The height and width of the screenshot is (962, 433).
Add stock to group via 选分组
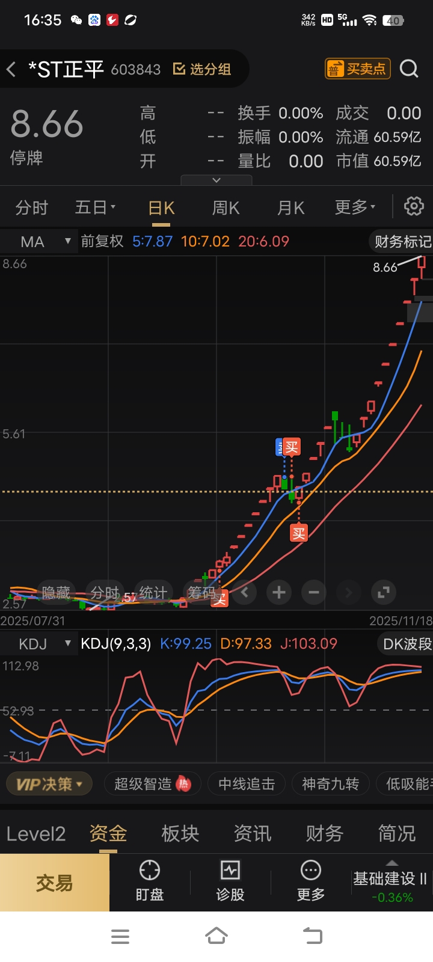pos(202,69)
